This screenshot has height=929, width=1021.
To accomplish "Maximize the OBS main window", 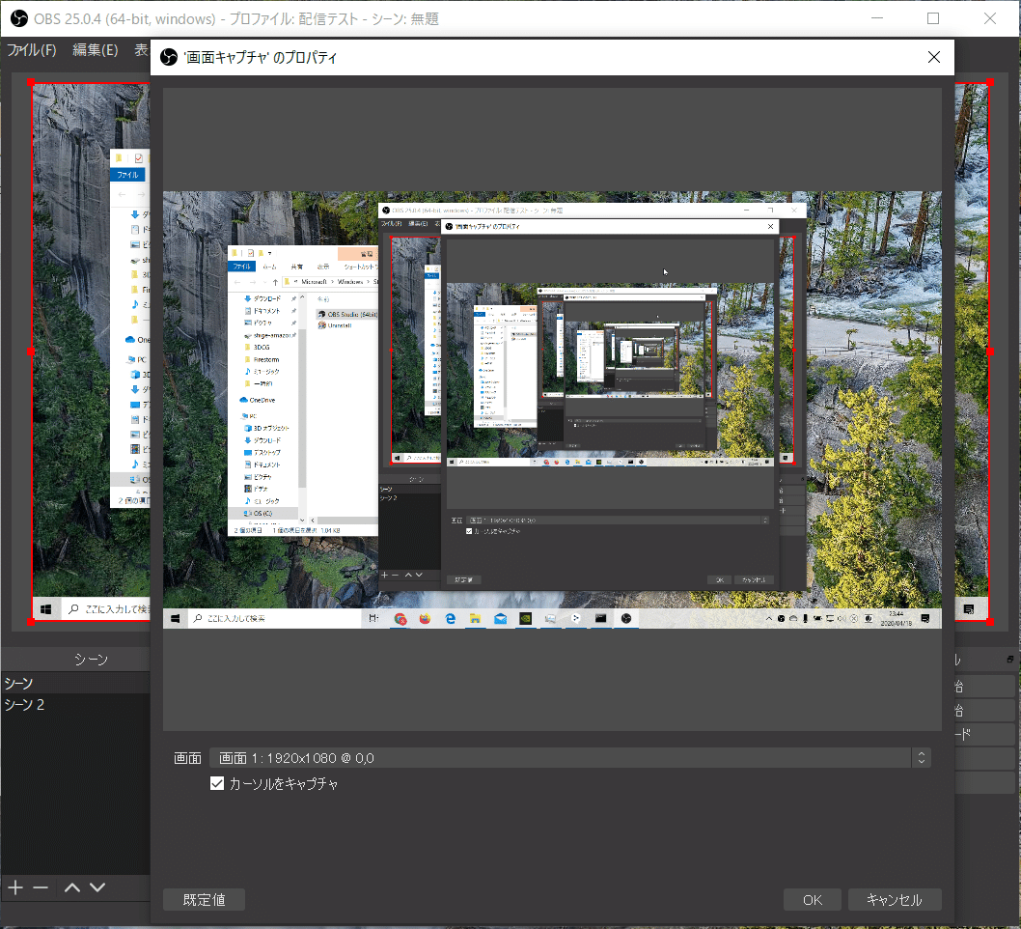I will [x=933, y=18].
